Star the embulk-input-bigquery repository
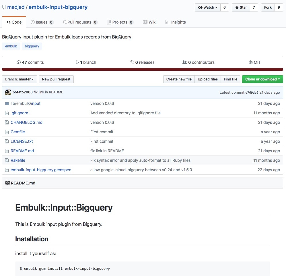 click(x=241, y=7)
